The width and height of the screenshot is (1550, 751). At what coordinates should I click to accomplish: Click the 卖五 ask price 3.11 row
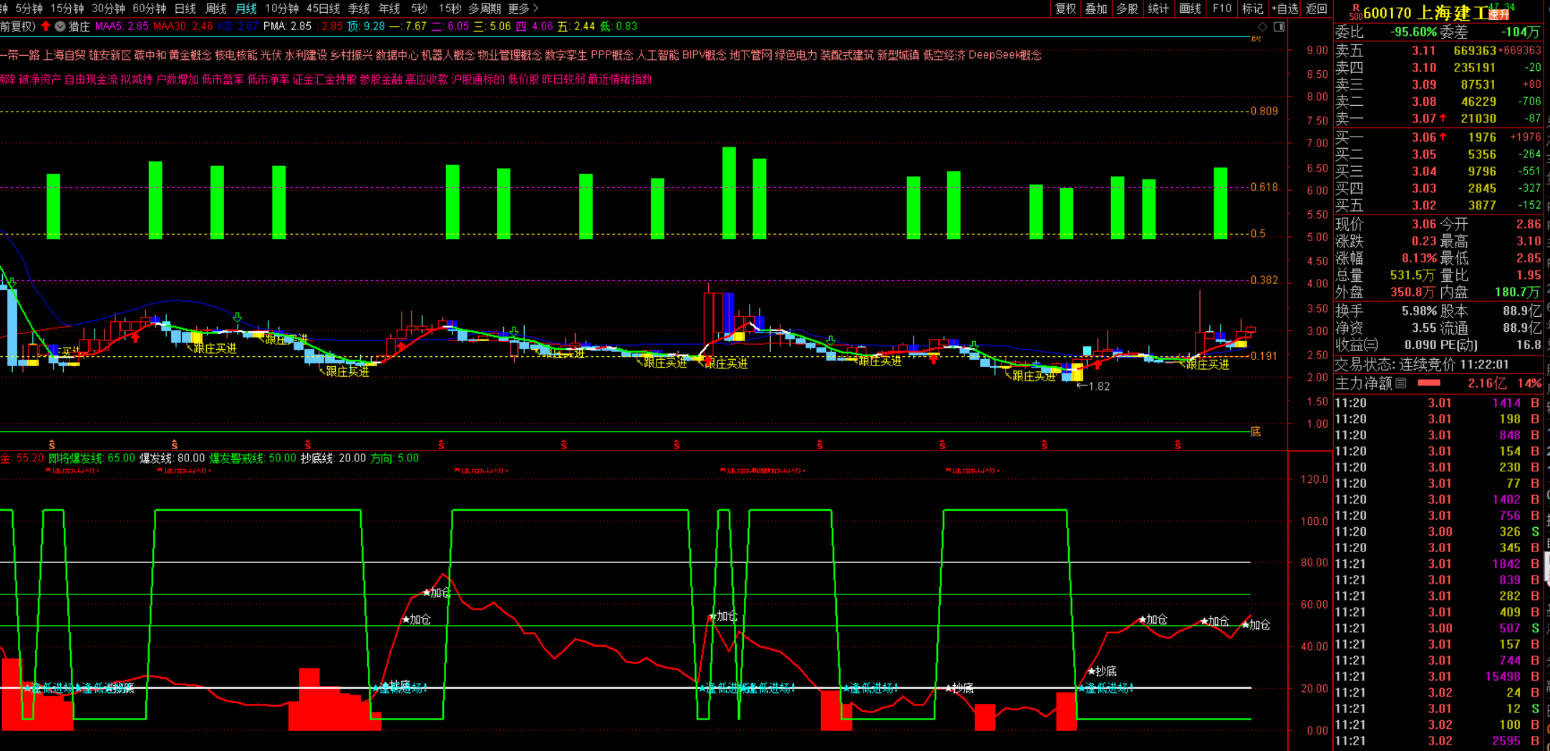coord(1439,51)
